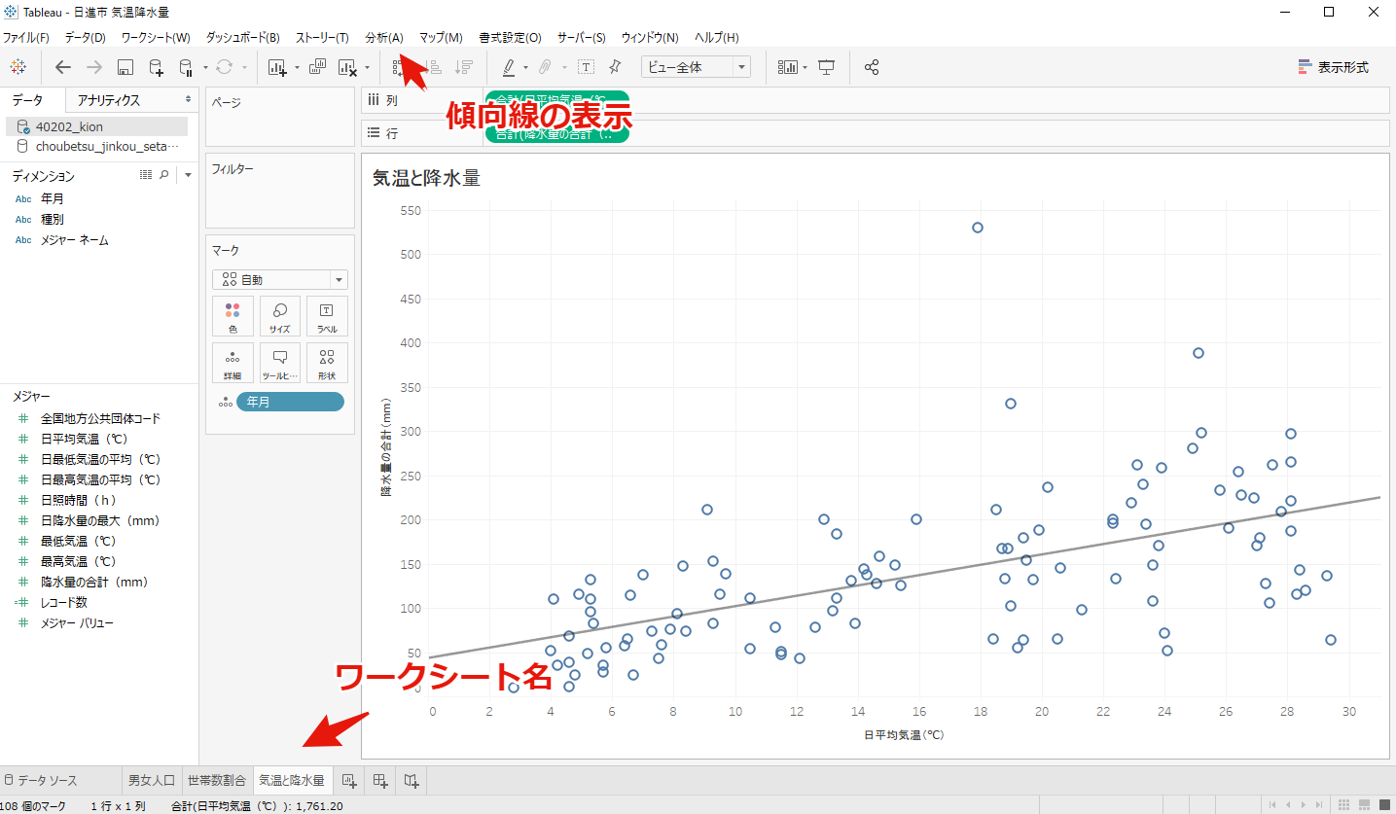Clear the sheet with toolbar icon
This screenshot has height=814, width=1396.
[347, 67]
